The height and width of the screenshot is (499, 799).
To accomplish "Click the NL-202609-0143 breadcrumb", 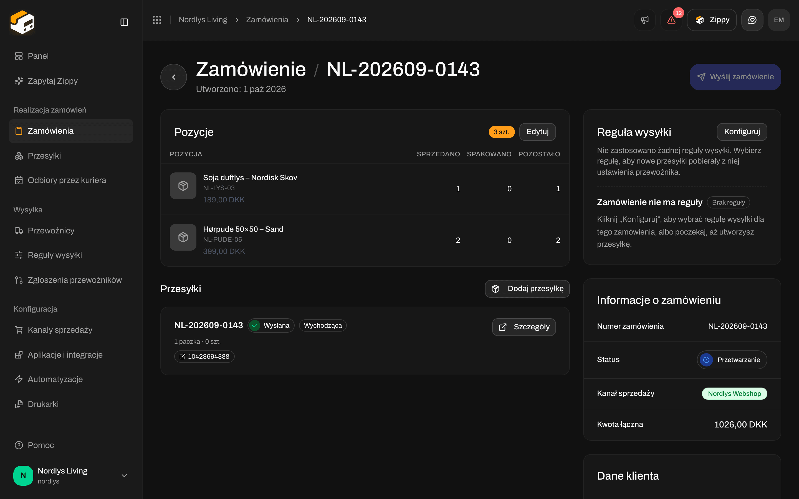I will (337, 20).
